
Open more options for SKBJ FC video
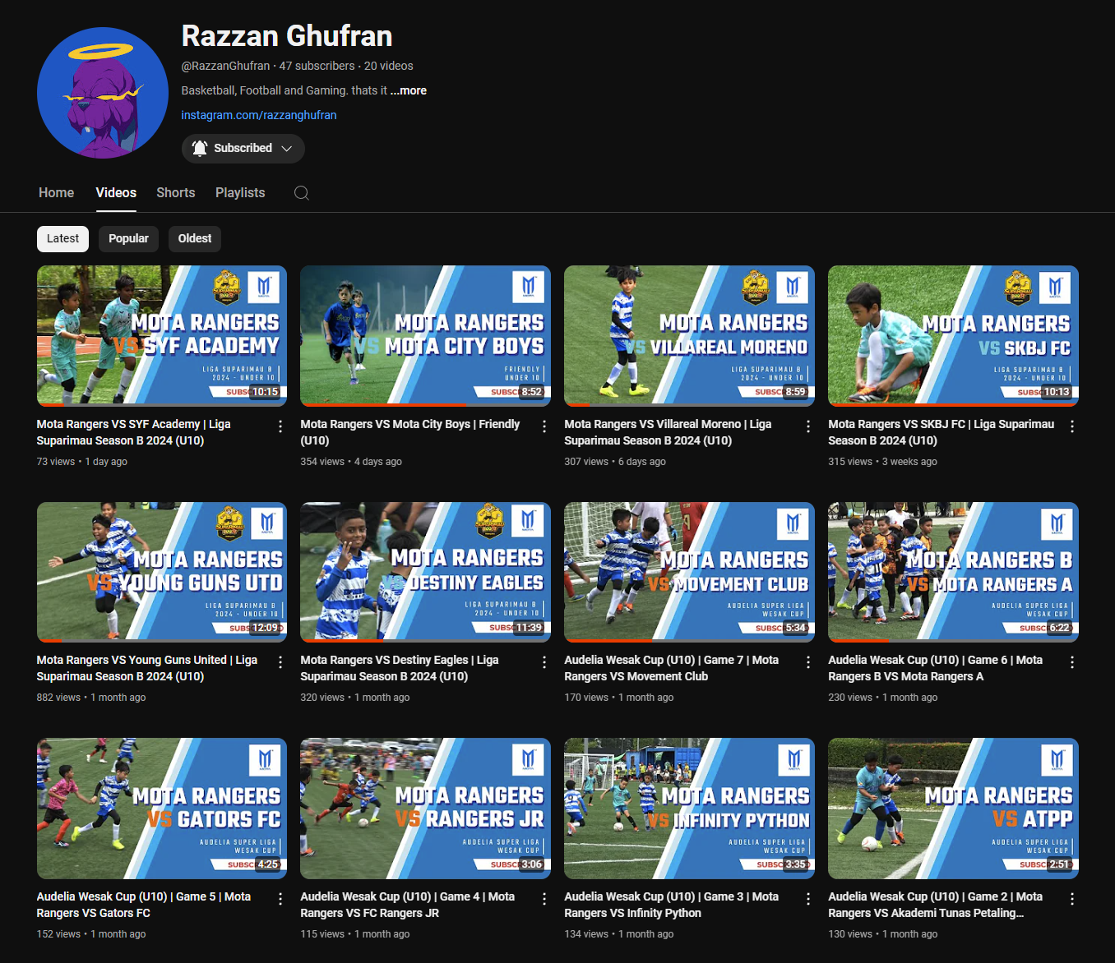tap(1072, 426)
